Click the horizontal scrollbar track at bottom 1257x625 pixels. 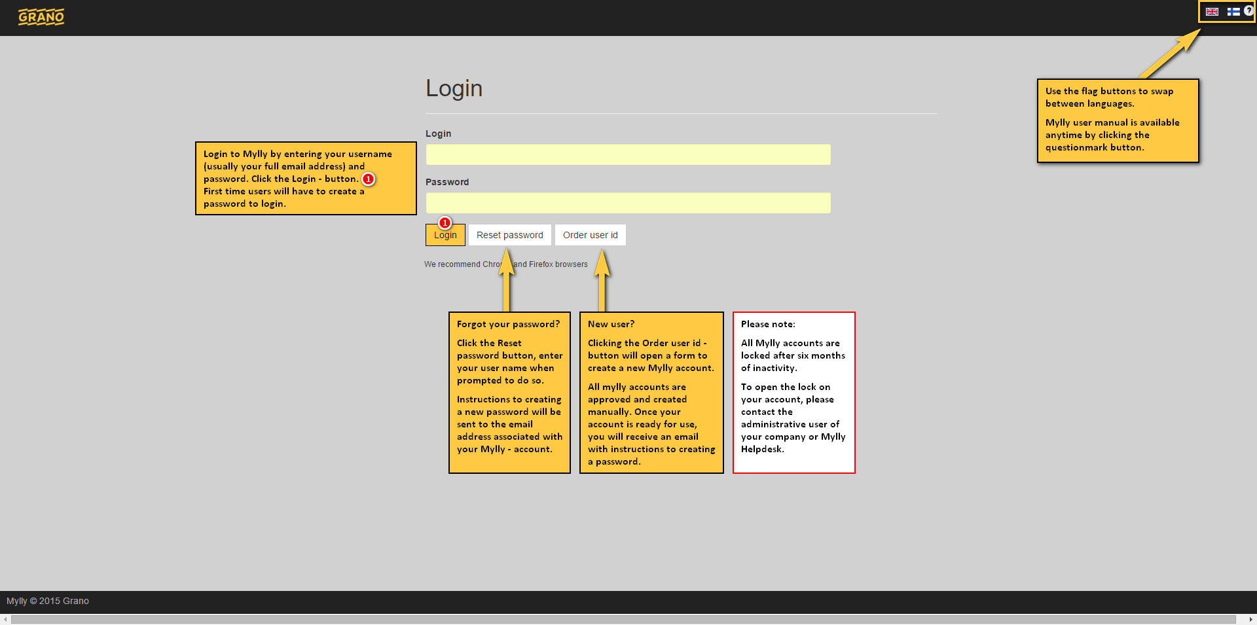(622, 619)
